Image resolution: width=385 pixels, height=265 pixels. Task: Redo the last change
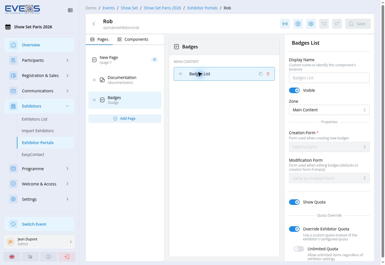[x=337, y=24]
